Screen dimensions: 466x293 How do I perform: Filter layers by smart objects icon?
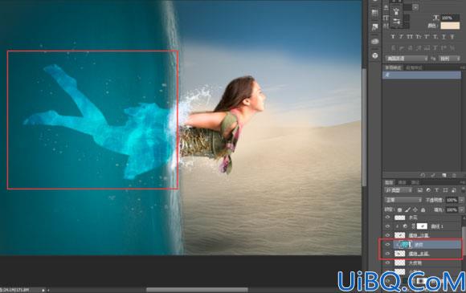[453, 190]
